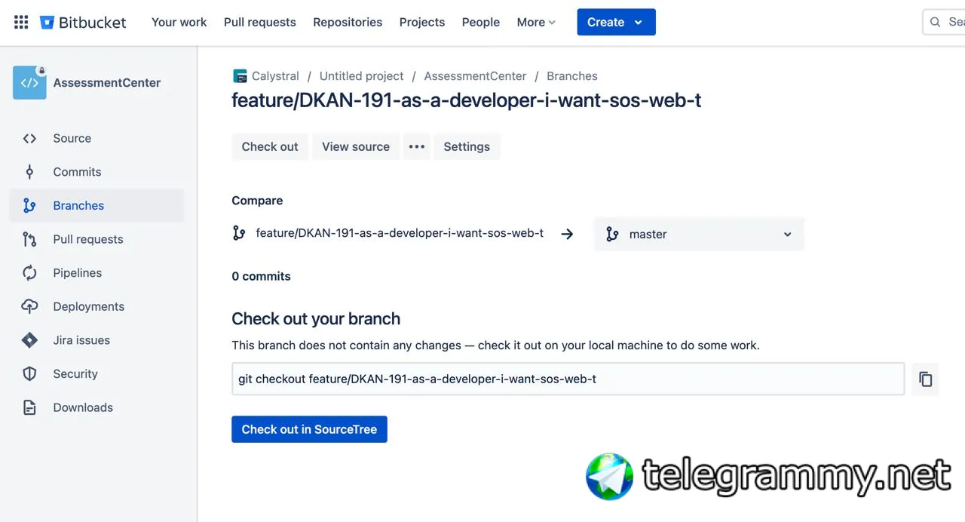Select Commits in the sidebar
The width and height of the screenshot is (965, 522).
pos(96,172)
